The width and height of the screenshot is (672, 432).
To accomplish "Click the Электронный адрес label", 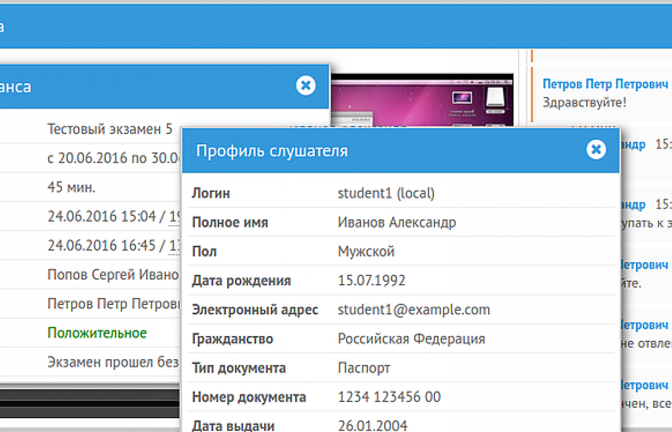I will click(x=255, y=310).
